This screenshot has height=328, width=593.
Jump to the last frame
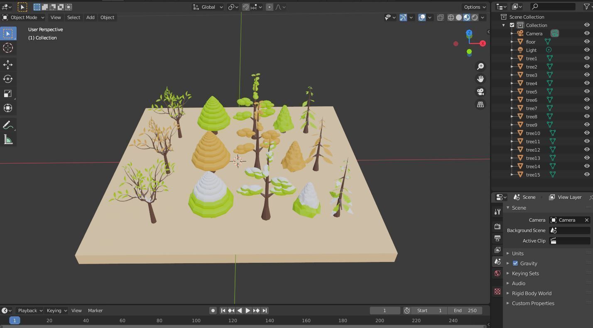265,311
